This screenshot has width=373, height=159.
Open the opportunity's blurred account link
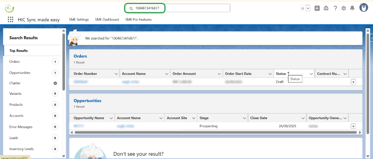click(125, 126)
